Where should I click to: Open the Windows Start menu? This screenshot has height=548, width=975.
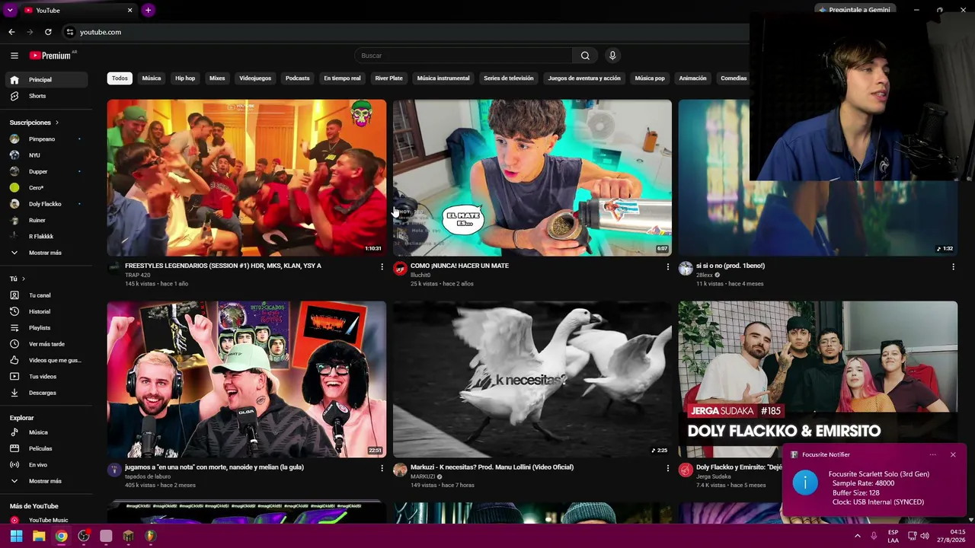[16, 536]
